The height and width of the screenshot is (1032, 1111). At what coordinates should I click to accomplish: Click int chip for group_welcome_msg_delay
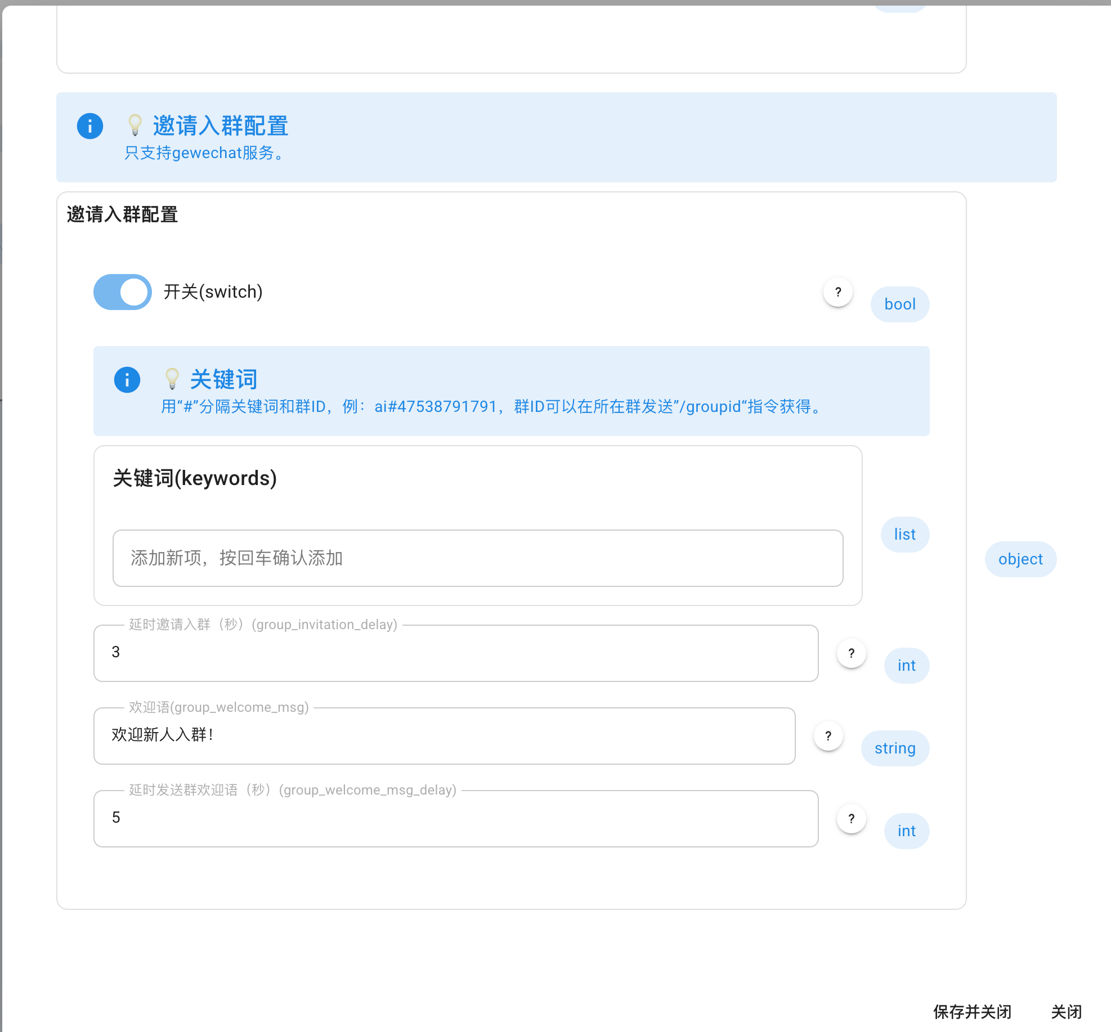[906, 831]
